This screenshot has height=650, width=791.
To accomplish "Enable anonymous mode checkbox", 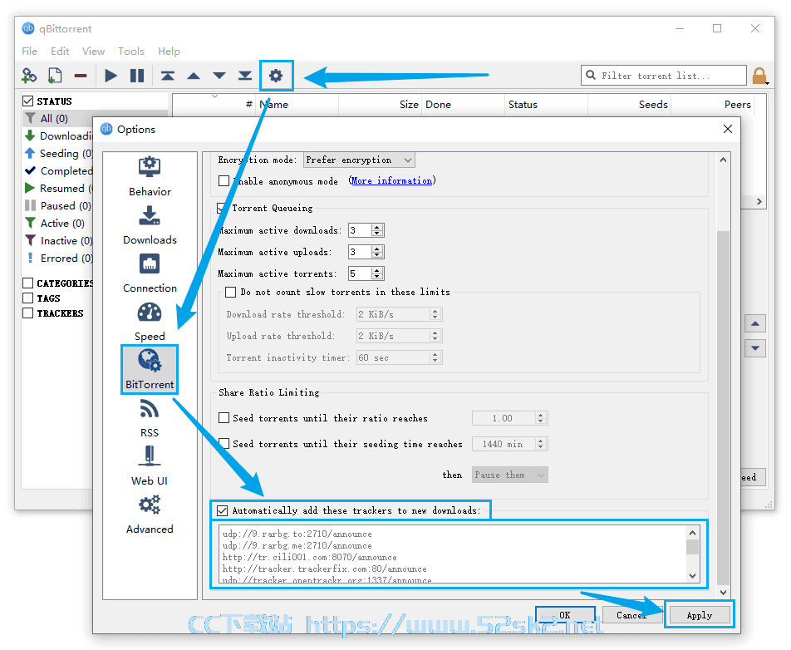I will point(224,181).
